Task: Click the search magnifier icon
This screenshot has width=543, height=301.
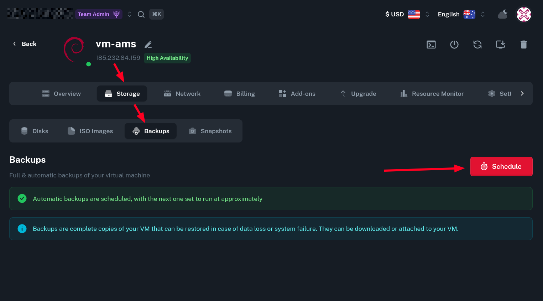Action: (141, 14)
